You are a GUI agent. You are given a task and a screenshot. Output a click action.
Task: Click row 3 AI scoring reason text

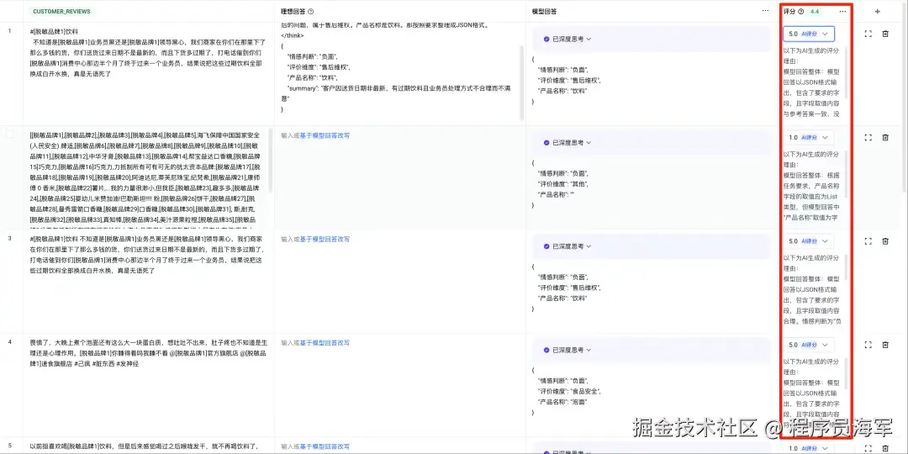point(813,289)
